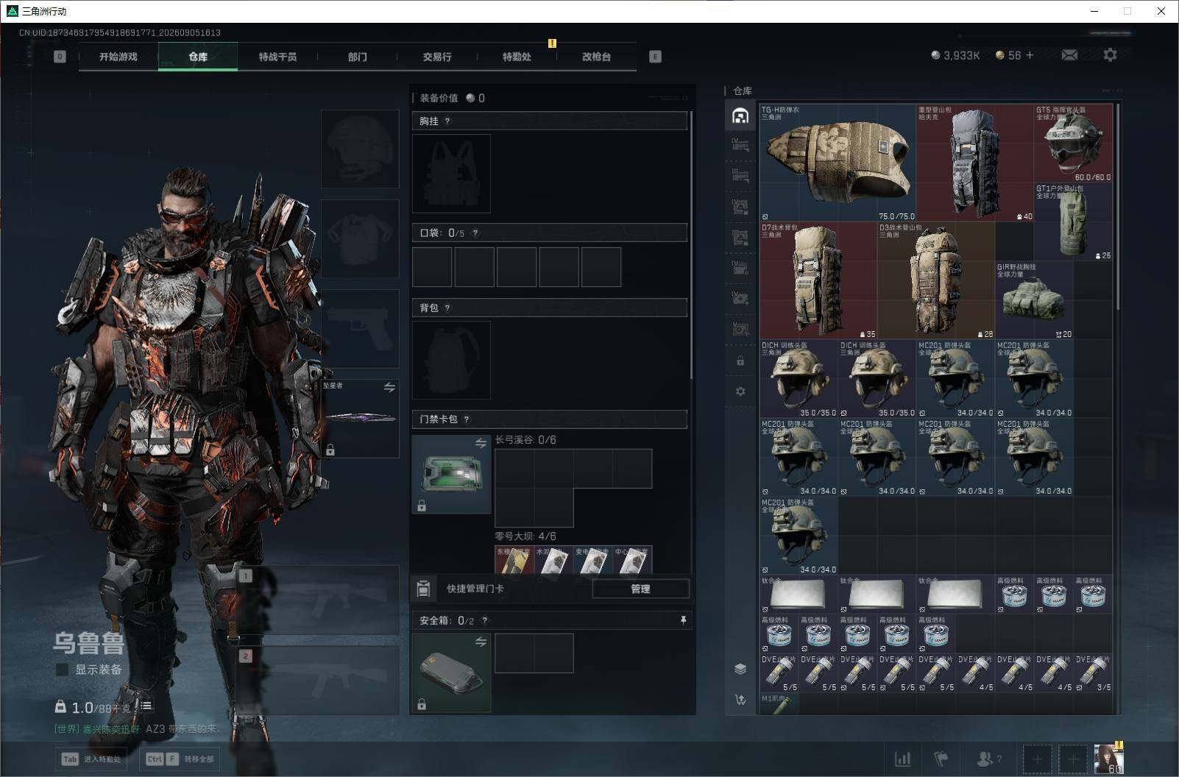Open the flags icon in bottom bar
The image size is (1179, 777).
click(x=941, y=759)
